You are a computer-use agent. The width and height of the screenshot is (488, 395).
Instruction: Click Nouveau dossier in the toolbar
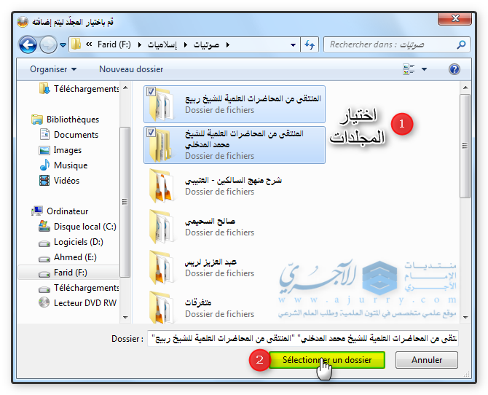130,69
